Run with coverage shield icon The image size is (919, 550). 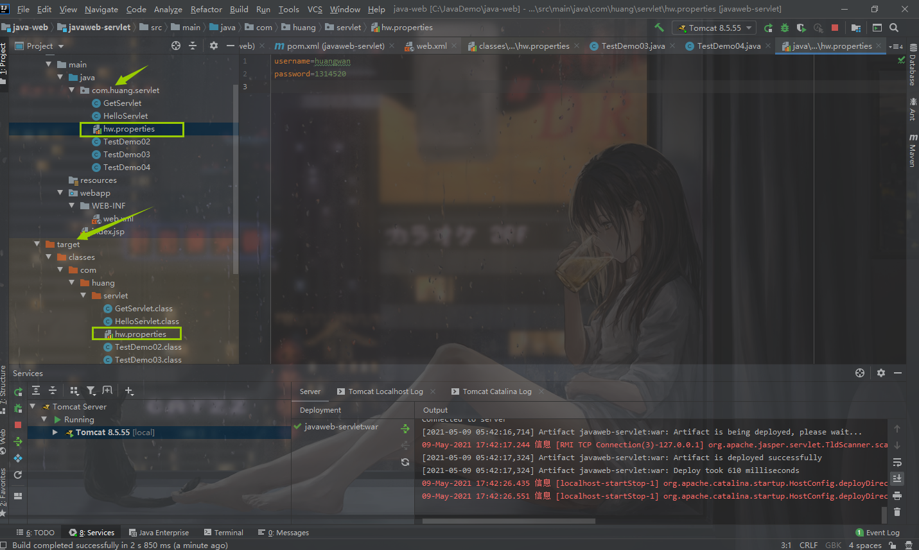click(801, 28)
